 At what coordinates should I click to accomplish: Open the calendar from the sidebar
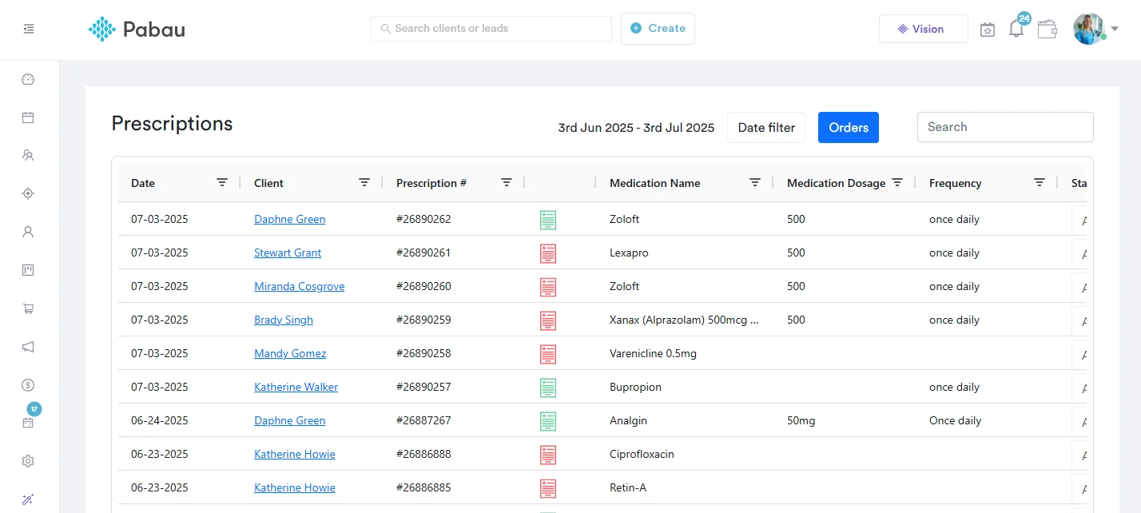[x=28, y=117]
